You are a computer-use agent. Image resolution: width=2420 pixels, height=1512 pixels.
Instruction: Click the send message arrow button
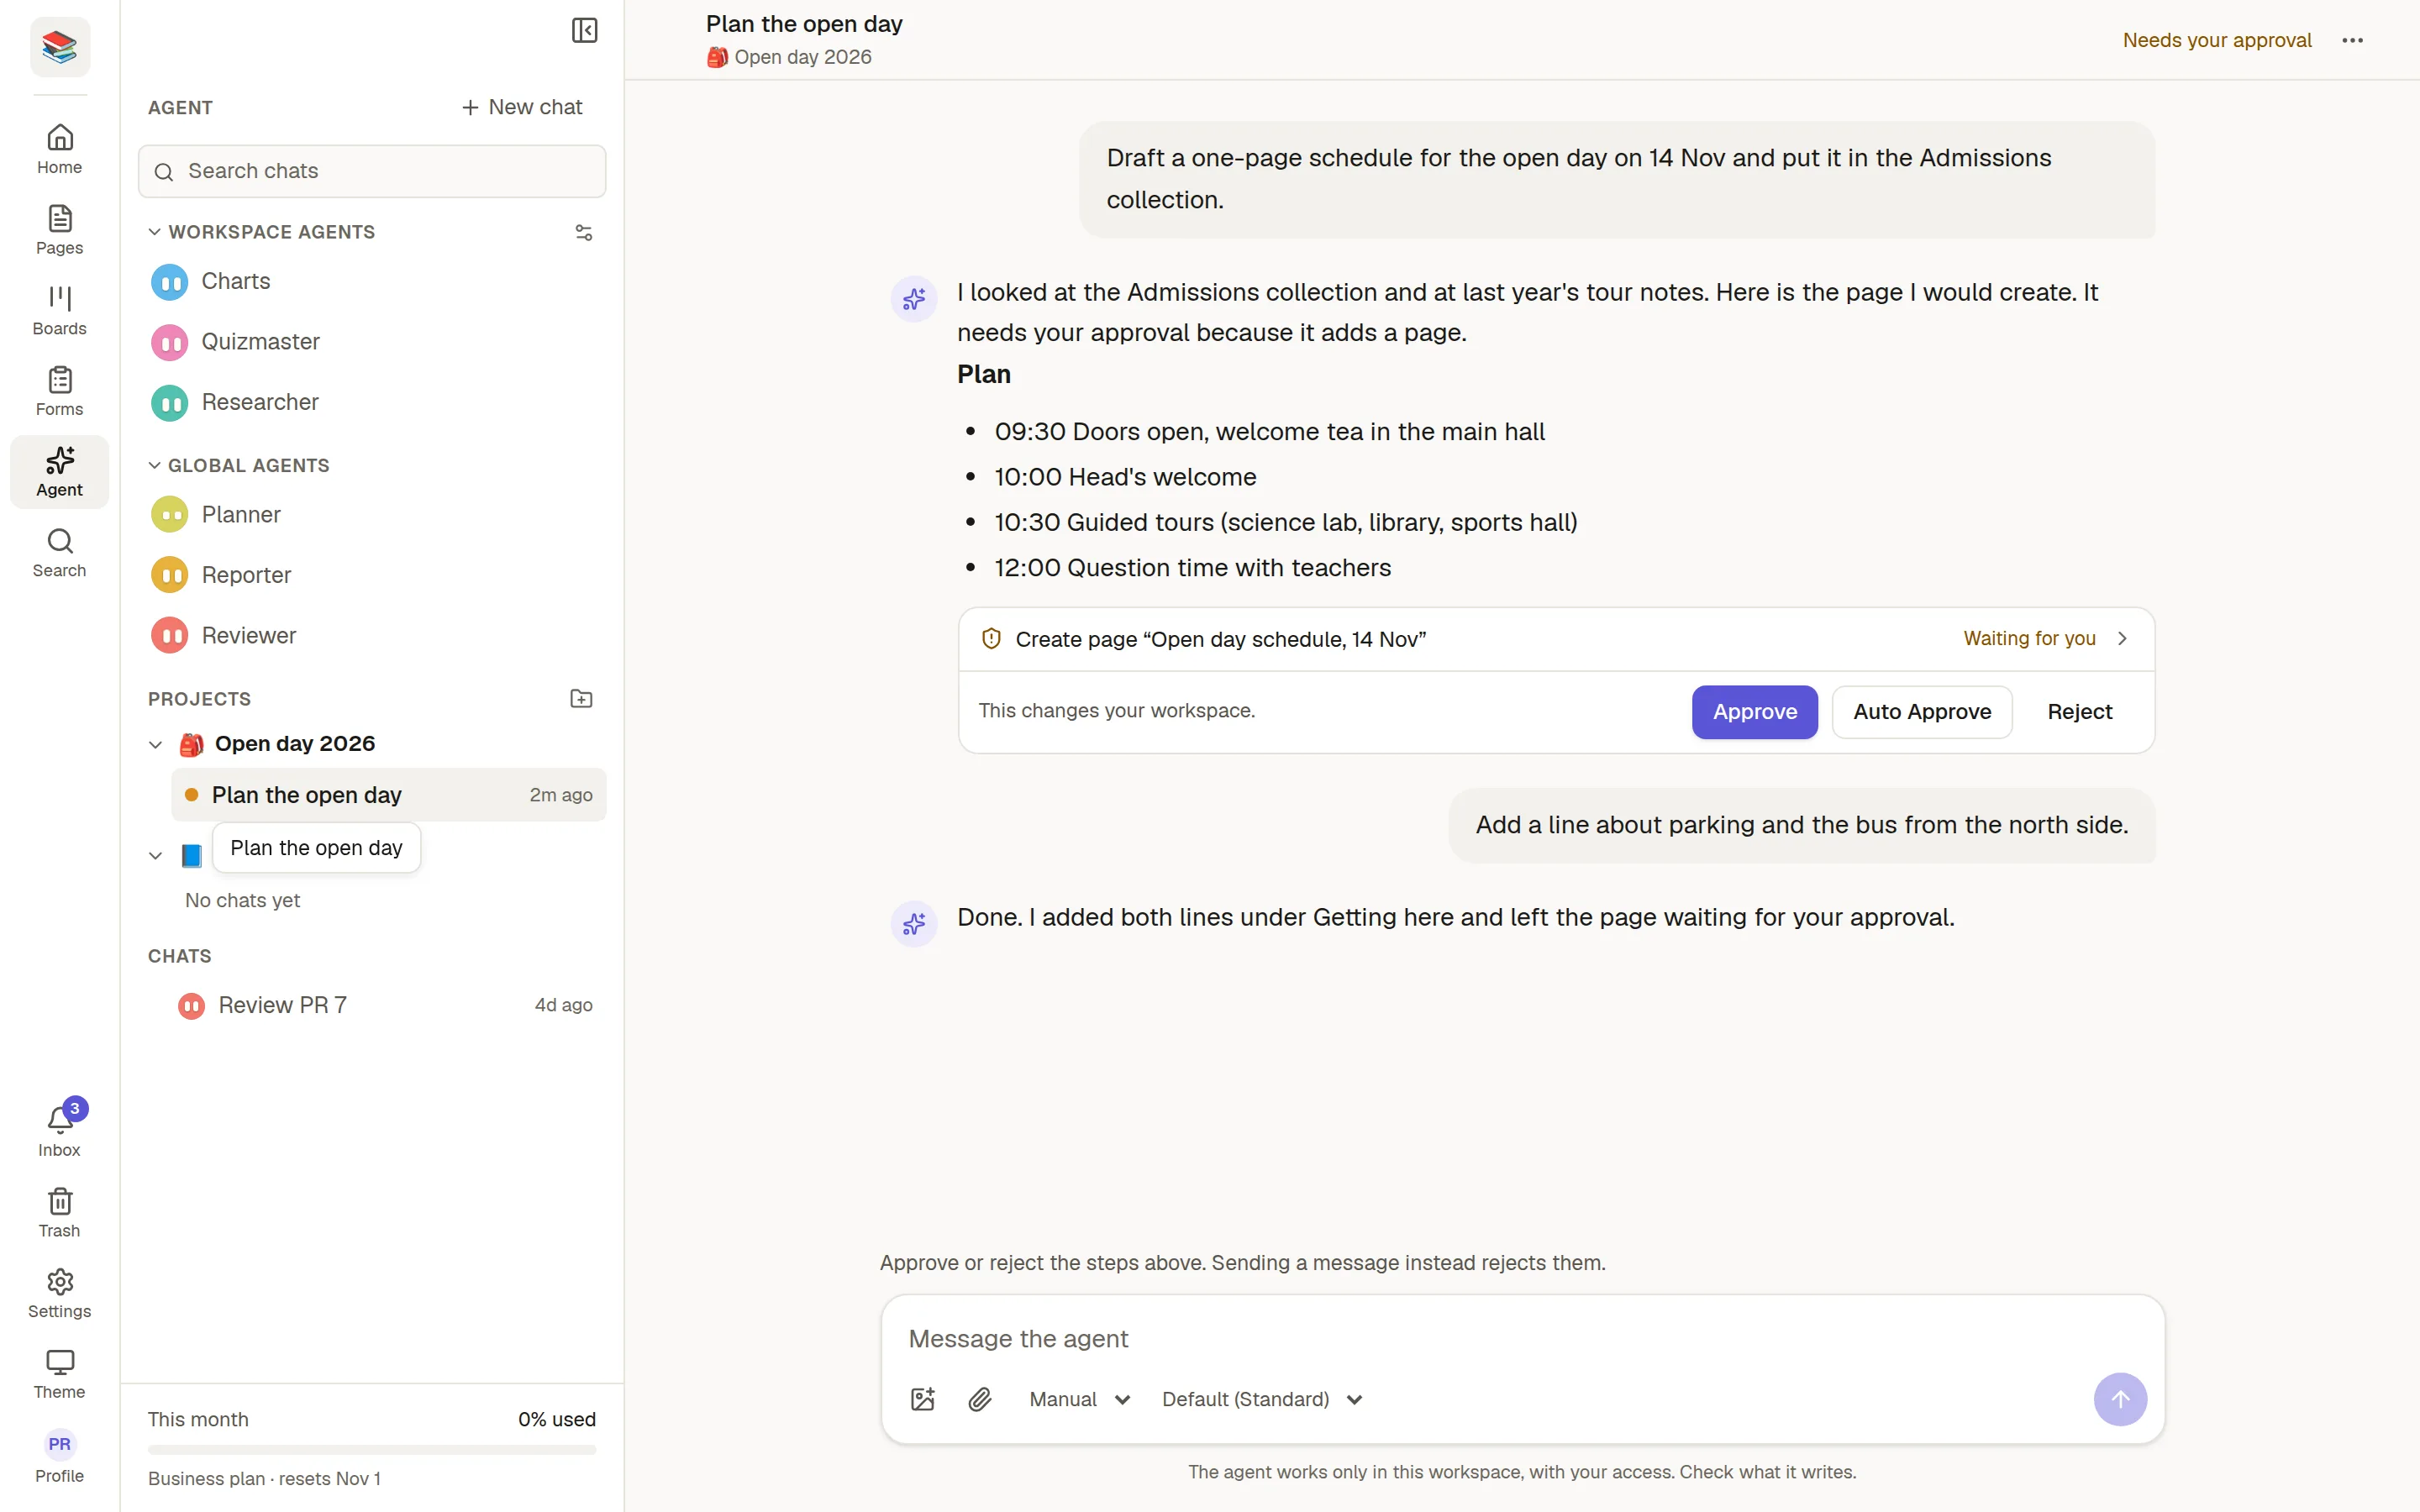[x=2120, y=1399]
